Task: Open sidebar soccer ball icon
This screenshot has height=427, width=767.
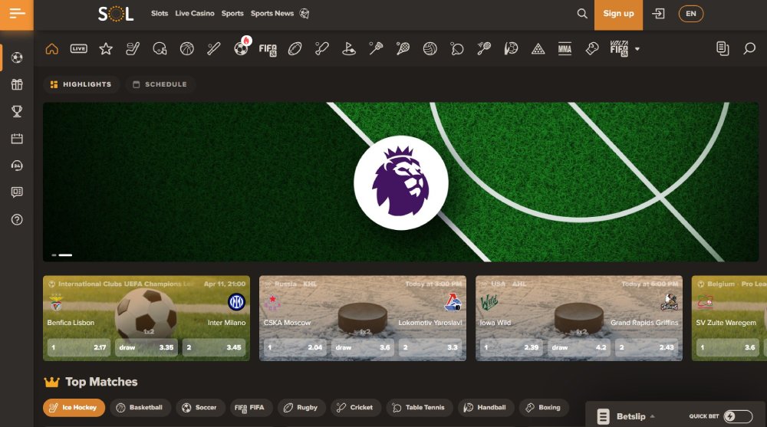Action: (x=17, y=57)
